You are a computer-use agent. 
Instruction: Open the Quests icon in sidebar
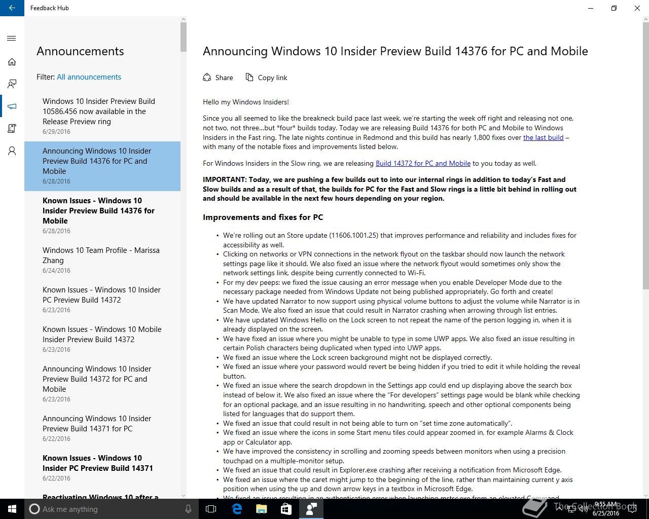(x=12, y=129)
